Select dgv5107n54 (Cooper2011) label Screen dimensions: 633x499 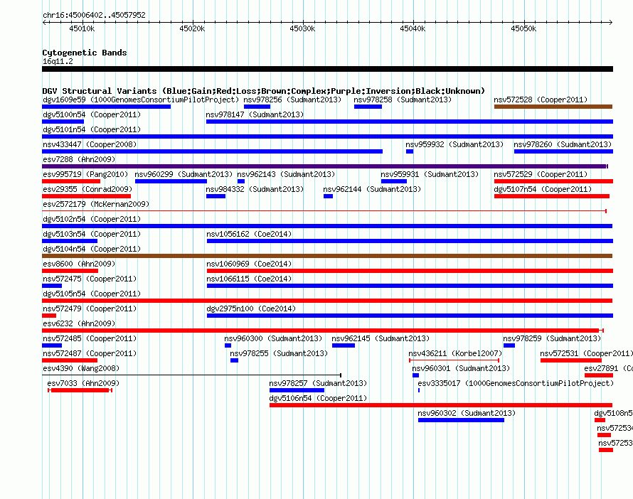point(543,189)
